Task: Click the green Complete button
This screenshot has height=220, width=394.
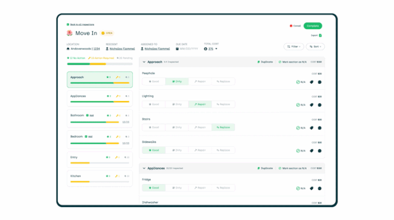Action: 313,26
